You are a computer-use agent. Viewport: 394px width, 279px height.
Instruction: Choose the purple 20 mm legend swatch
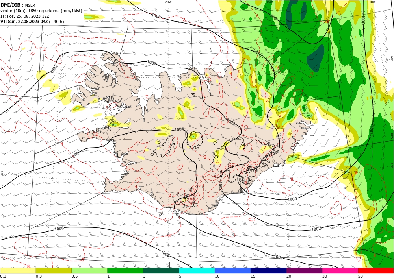(x=304, y=270)
